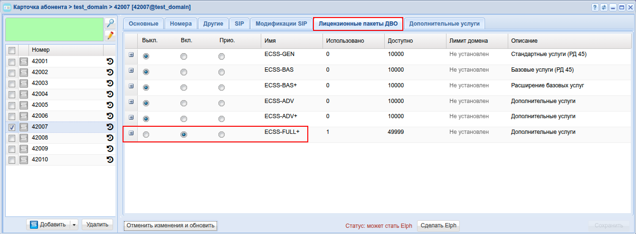The height and width of the screenshot is (234, 636).
Task: Click the S icon beside 42003
Action: coord(24,83)
